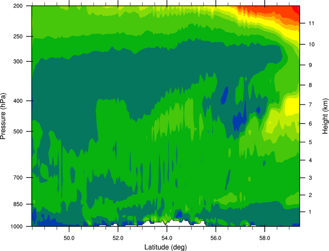Click the 'Height (km)' axis title
Screen dimensions: 329x251
[x=325, y=116]
